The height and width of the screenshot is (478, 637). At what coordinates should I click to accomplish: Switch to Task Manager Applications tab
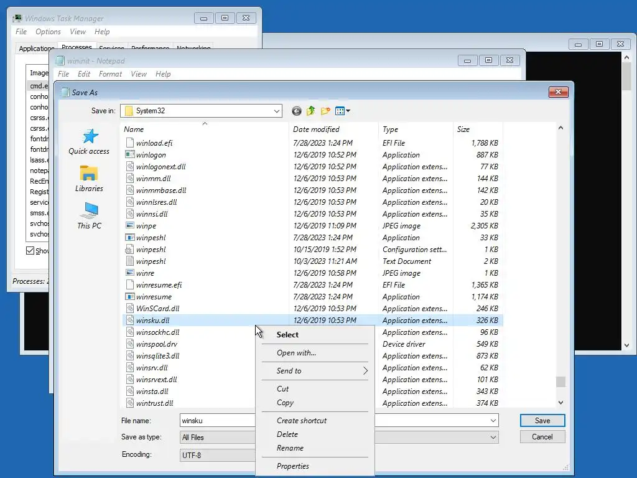tap(35, 49)
